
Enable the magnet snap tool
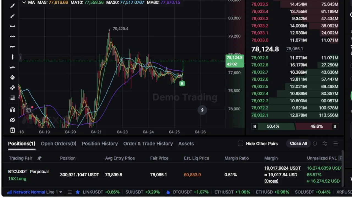[12, 110]
